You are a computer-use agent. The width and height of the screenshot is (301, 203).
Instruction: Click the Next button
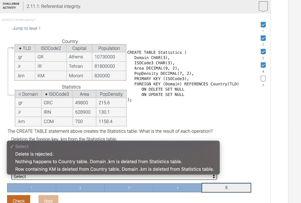tap(49, 199)
